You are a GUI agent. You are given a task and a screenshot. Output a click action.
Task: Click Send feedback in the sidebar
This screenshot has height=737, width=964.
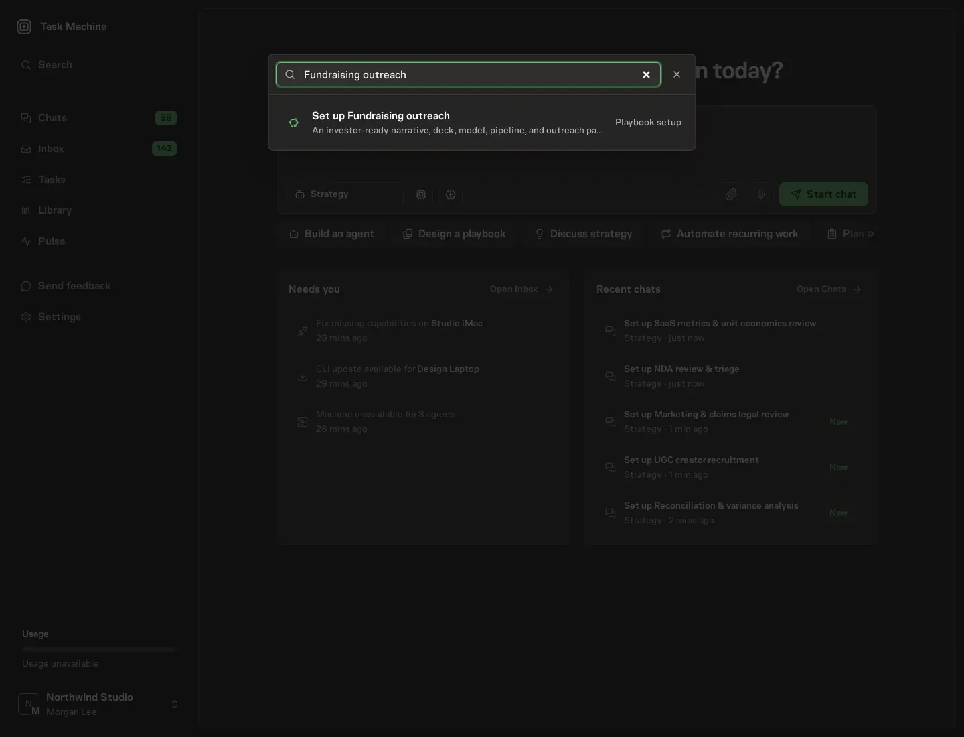99,286
